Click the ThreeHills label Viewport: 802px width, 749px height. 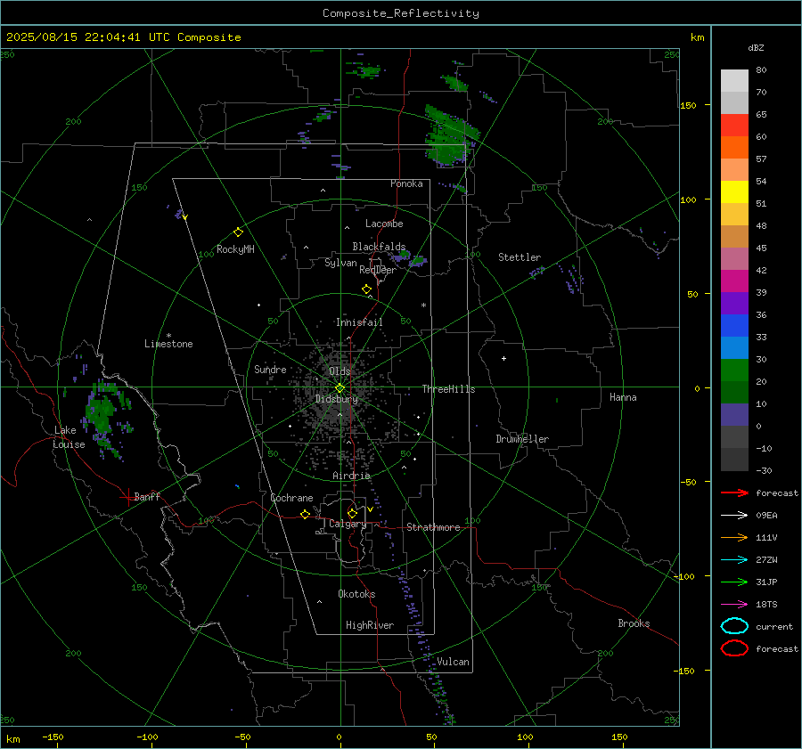(x=448, y=389)
